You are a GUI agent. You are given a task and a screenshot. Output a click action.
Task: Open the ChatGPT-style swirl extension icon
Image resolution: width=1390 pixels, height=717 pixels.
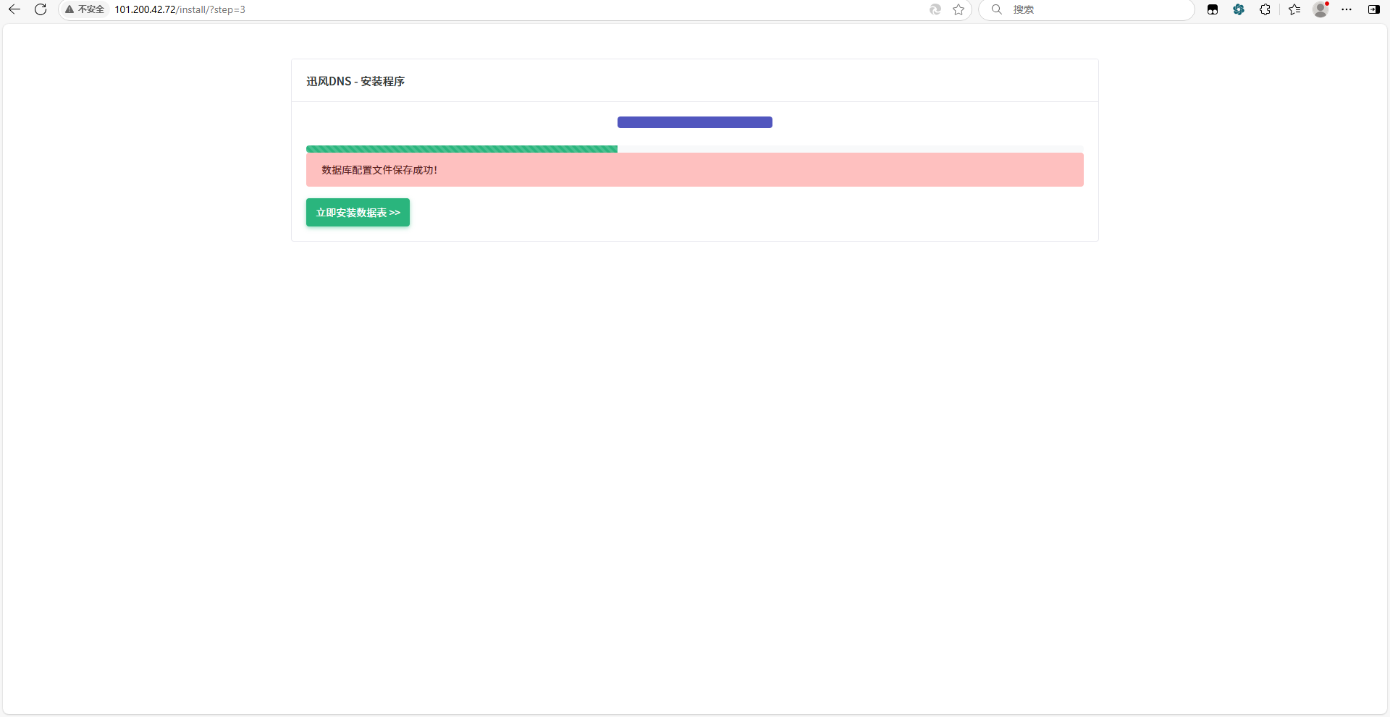1239,9
